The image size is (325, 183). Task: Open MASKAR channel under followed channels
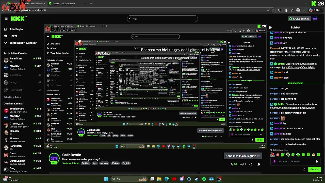tap(22, 67)
